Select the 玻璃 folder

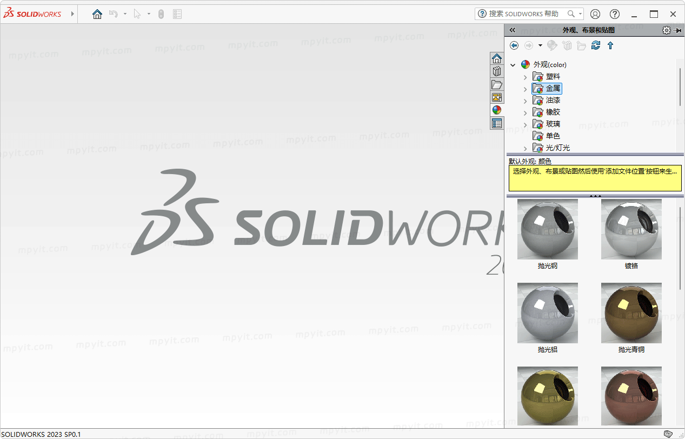(x=547, y=124)
